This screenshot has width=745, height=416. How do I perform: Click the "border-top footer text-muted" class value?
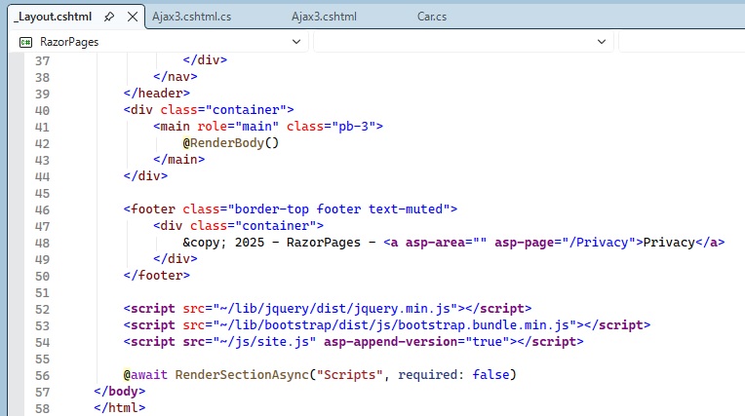338,208
